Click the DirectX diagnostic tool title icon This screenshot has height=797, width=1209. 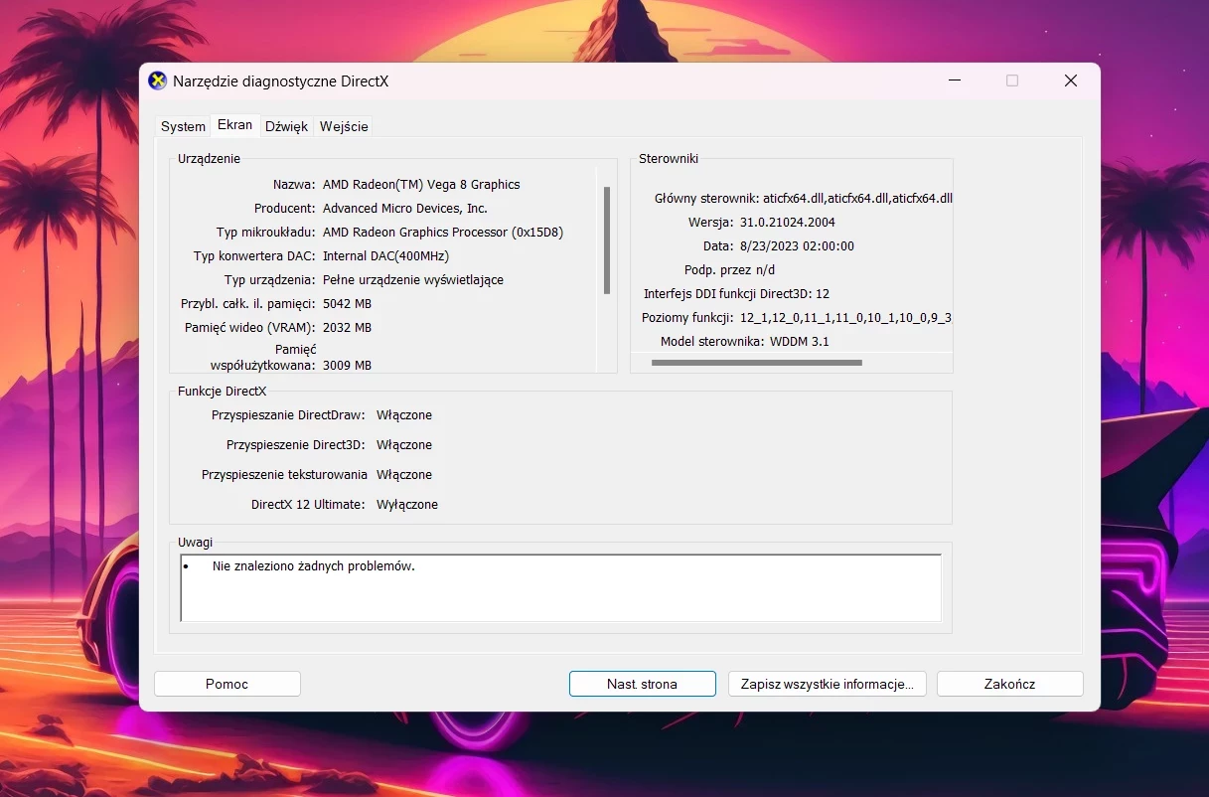(158, 81)
